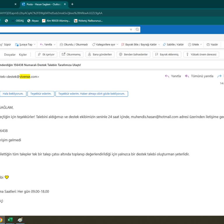Open the OEDAŞ bookmark

18,21
